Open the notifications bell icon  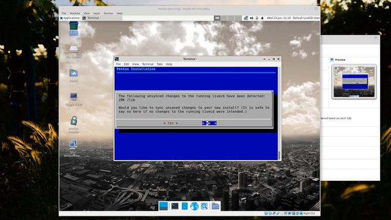(262, 18)
